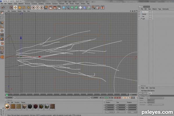The height and width of the screenshot is (116, 174).
Task: Jump to the end of animation
Action: (x=112, y=98)
